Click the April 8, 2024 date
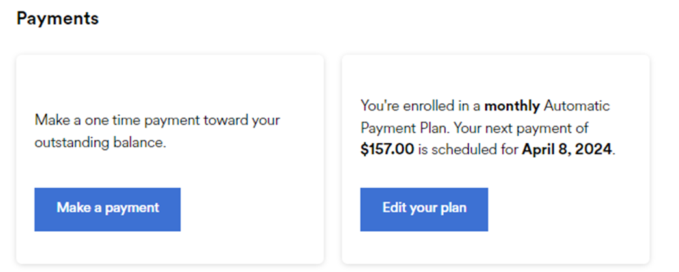679x272 pixels. (x=567, y=150)
